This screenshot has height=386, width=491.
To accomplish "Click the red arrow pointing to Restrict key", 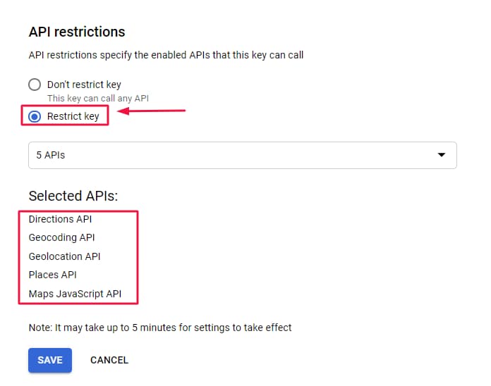I will pos(151,111).
